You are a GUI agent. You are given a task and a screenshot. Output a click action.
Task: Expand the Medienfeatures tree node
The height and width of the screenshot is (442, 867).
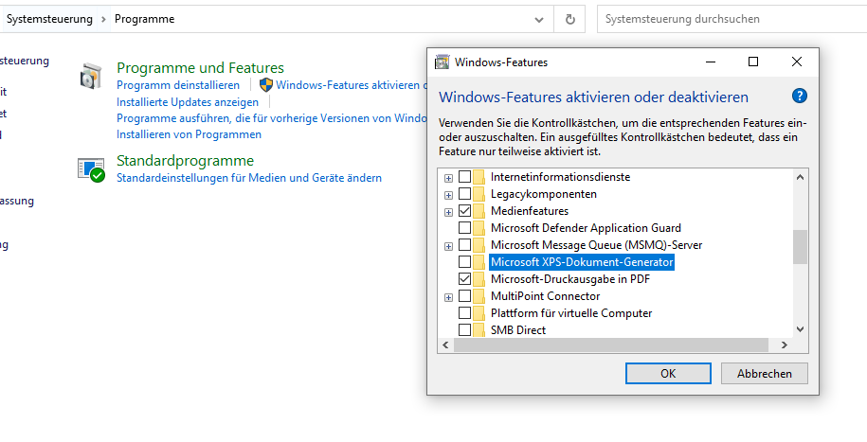point(448,212)
